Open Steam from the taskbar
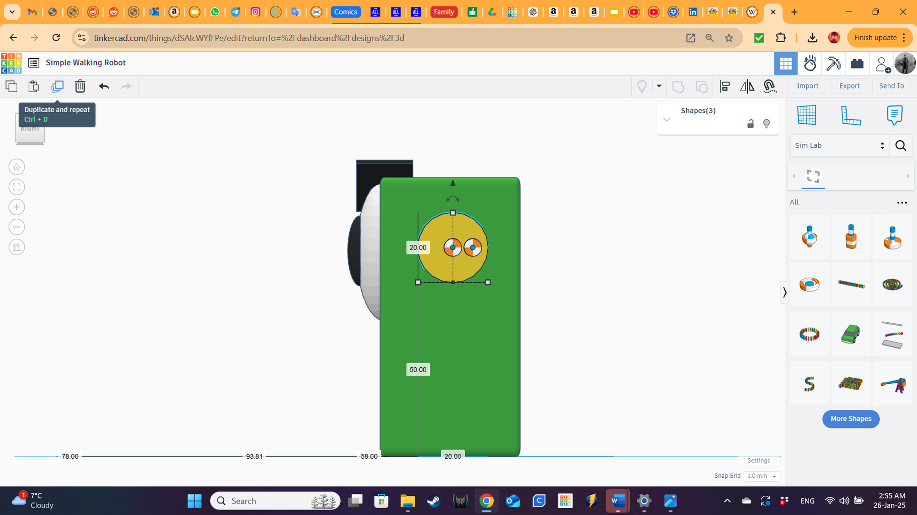This screenshot has width=917, height=515. click(x=434, y=501)
